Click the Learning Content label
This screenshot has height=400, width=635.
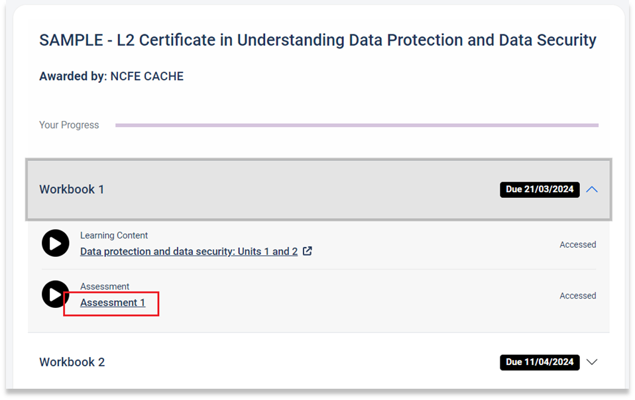pos(114,235)
